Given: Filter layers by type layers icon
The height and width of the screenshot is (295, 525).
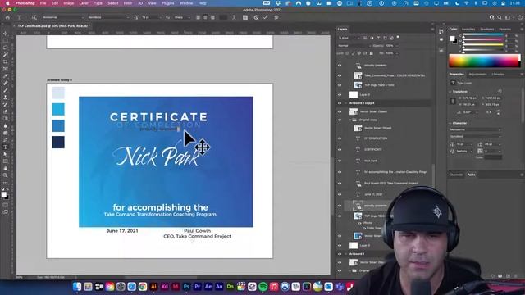Looking at the screenshot, I should tap(378, 39).
